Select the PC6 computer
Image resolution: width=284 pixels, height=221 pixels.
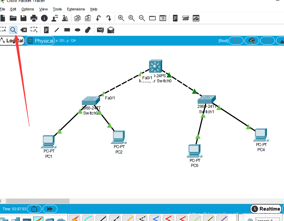[195, 151]
